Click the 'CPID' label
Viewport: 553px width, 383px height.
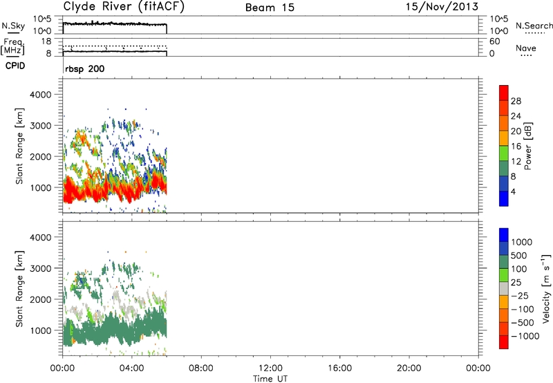pyautogui.click(x=15, y=66)
